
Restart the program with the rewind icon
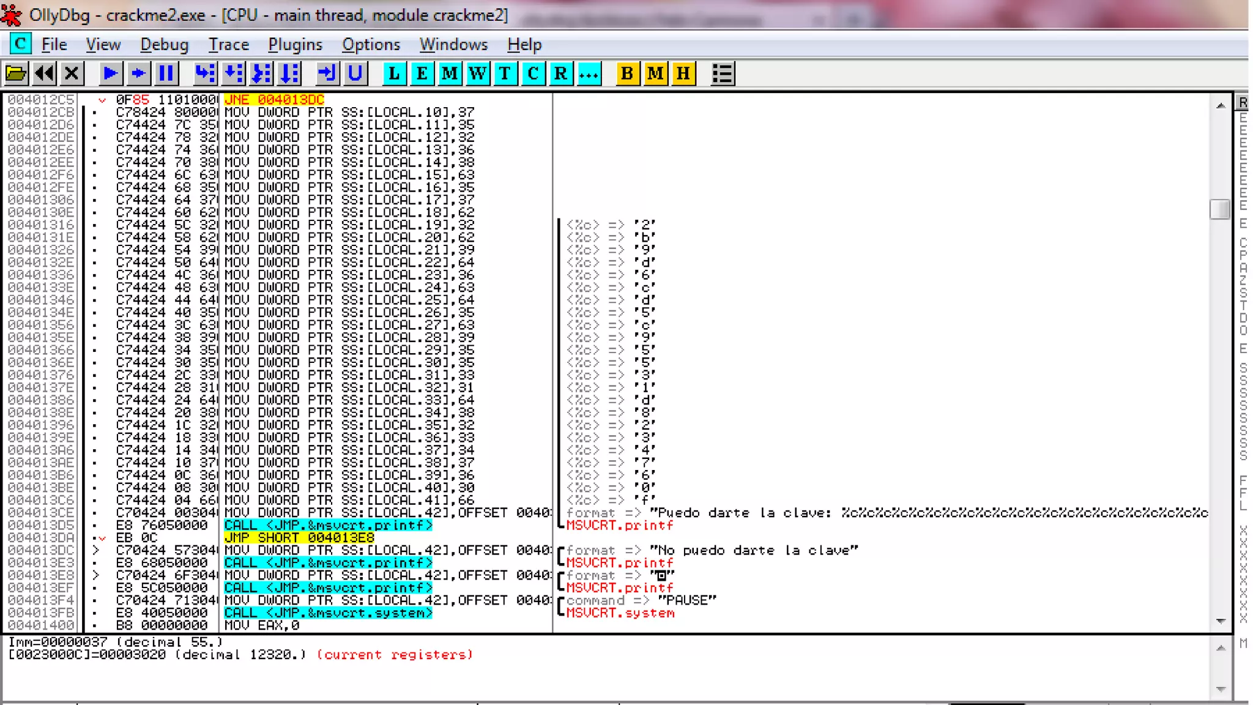point(44,74)
